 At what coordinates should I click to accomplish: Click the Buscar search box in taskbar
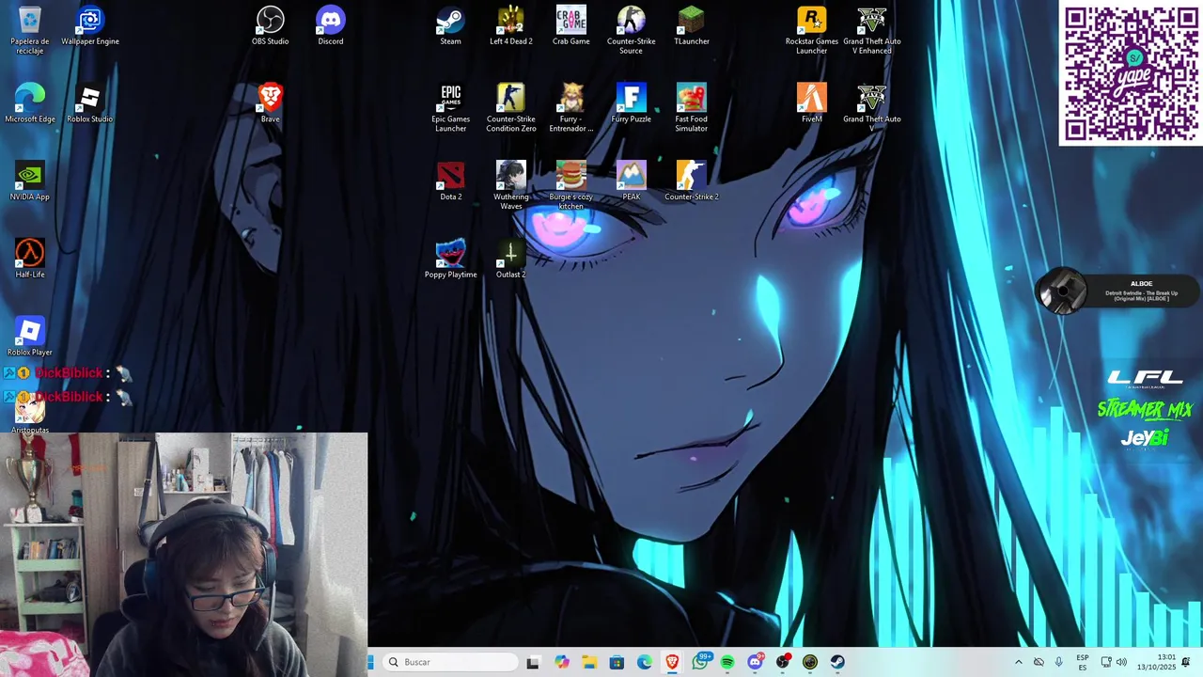click(x=451, y=662)
